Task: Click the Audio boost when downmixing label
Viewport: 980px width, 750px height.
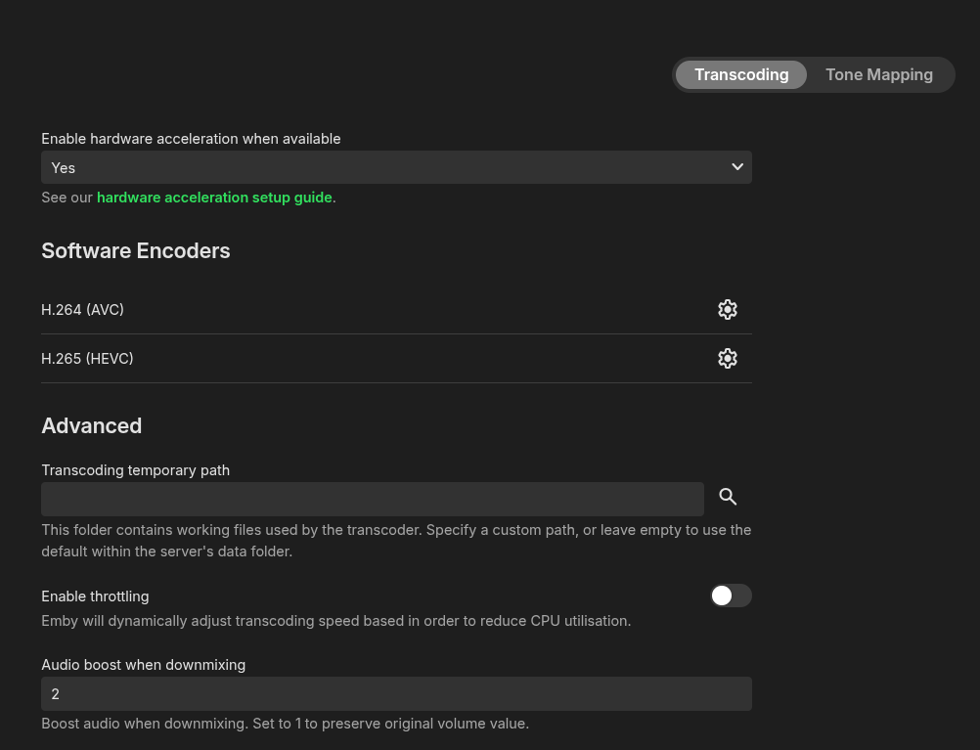Action: (144, 665)
